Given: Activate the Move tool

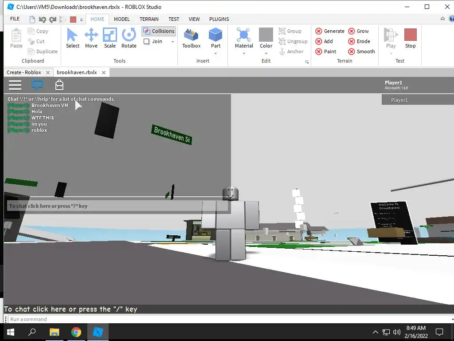Looking at the screenshot, I should tap(91, 38).
